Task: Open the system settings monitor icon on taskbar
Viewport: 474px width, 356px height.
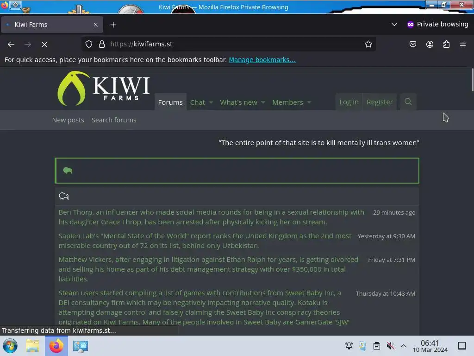Action: click(x=80, y=346)
